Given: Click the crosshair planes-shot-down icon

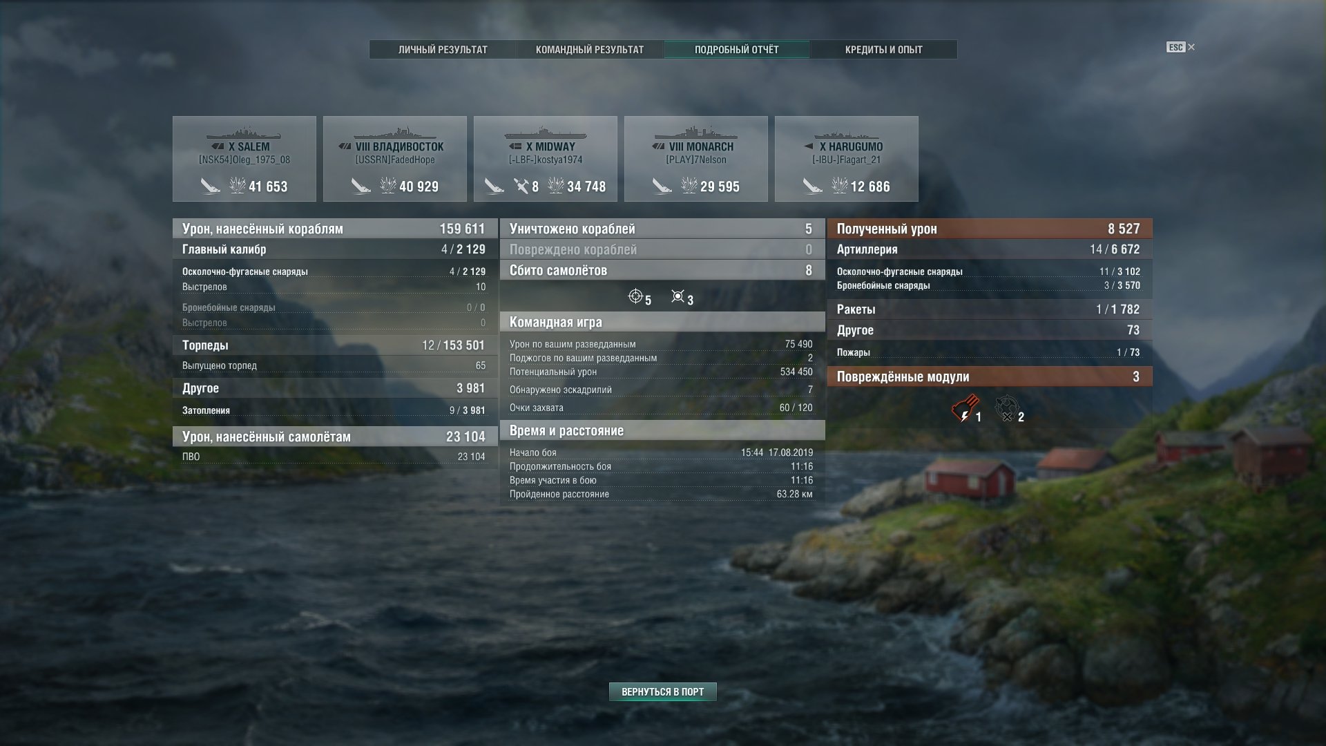Looking at the screenshot, I should pos(635,297).
